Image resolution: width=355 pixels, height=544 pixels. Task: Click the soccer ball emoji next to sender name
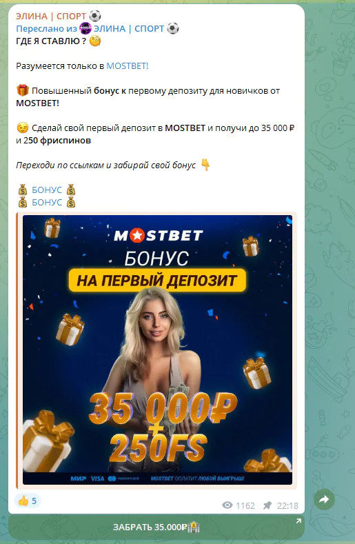click(x=95, y=16)
